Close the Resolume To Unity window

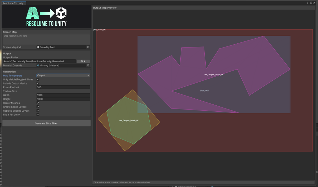coord(314,3)
